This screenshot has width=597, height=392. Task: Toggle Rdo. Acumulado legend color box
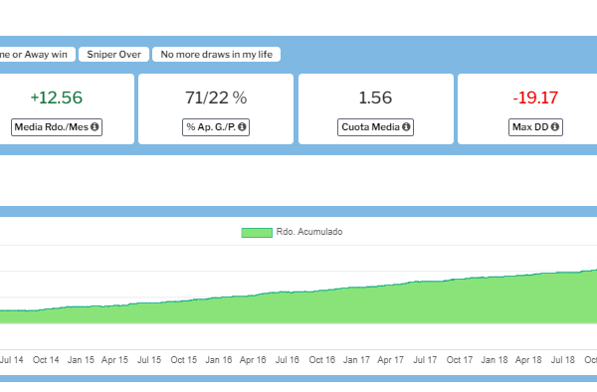pos(257,232)
